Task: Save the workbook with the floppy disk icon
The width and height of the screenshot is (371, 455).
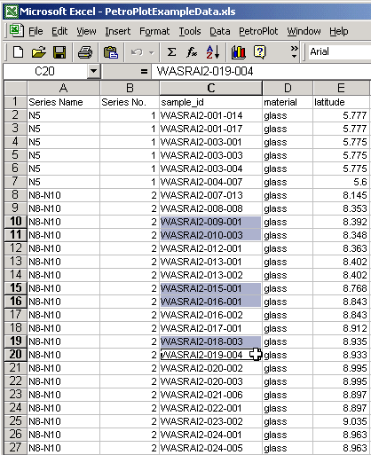Action: click(x=59, y=52)
